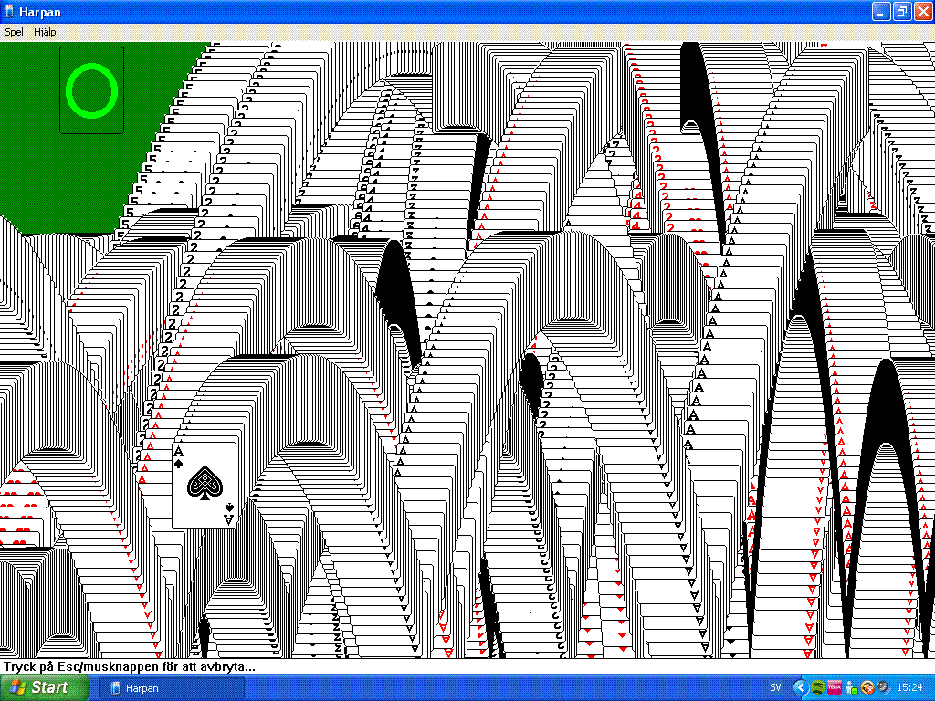Click the pink Telia tray icon

[834, 687]
